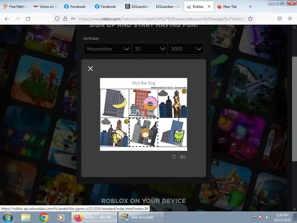Expand the birthday year dropdown showing 2013
The image size is (297, 223).
point(186,49)
